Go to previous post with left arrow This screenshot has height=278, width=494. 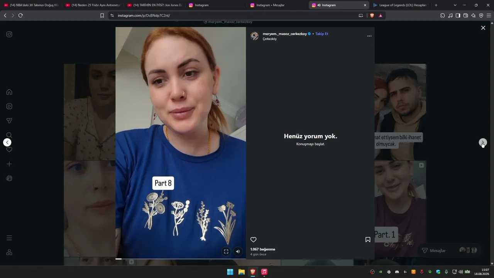(7, 142)
